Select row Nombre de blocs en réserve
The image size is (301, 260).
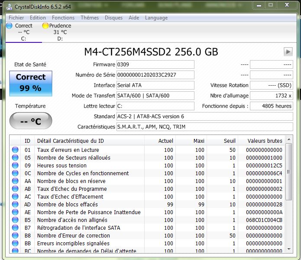click(x=147, y=181)
